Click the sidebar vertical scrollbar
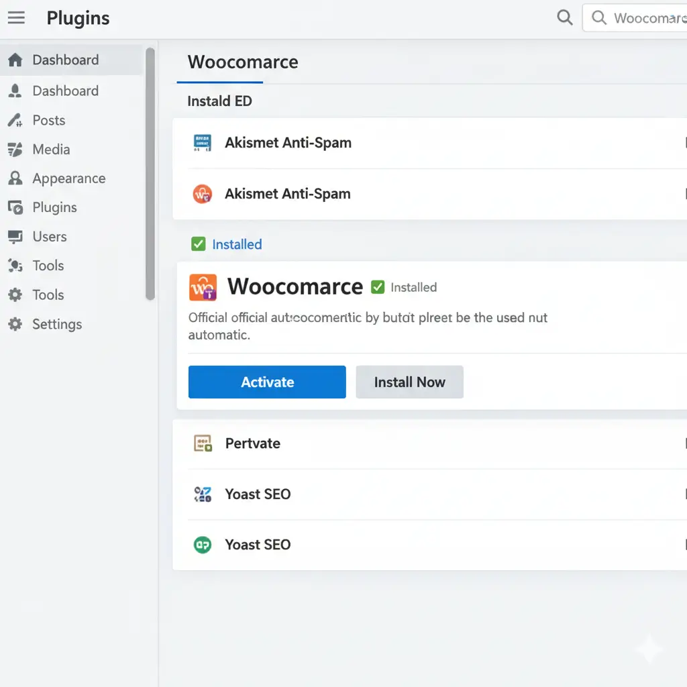 coord(150,174)
